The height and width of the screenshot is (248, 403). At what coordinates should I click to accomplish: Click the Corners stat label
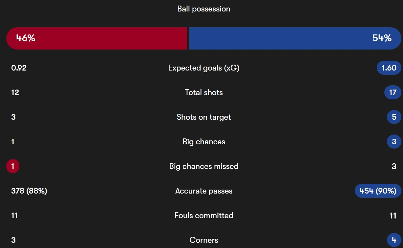(x=204, y=240)
